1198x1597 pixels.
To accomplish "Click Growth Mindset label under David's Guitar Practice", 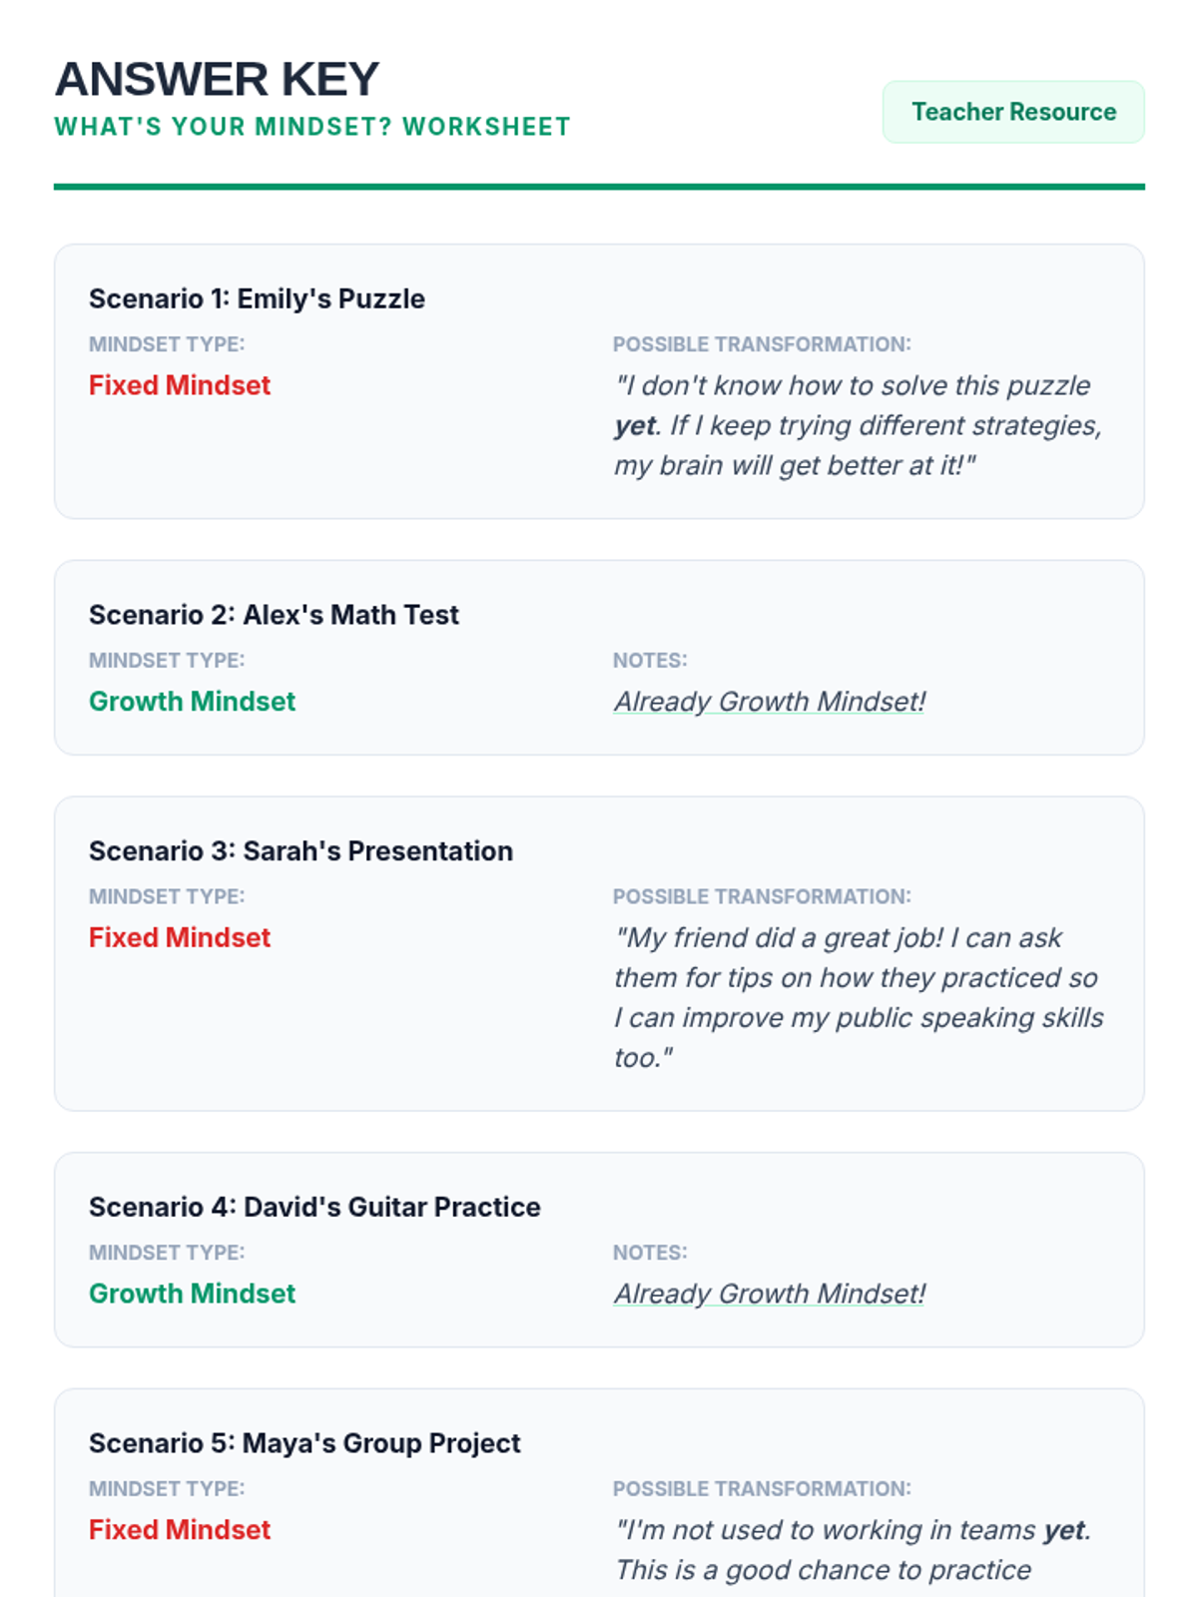I will pyautogui.click(x=192, y=1294).
